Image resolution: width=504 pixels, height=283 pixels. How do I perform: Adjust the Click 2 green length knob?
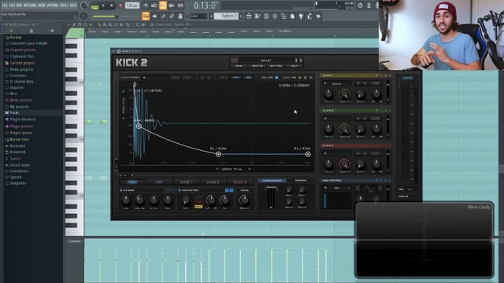click(344, 129)
